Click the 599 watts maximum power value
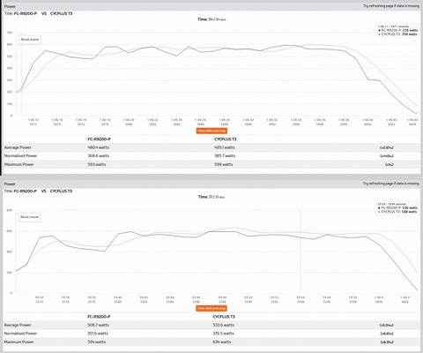 point(223,164)
